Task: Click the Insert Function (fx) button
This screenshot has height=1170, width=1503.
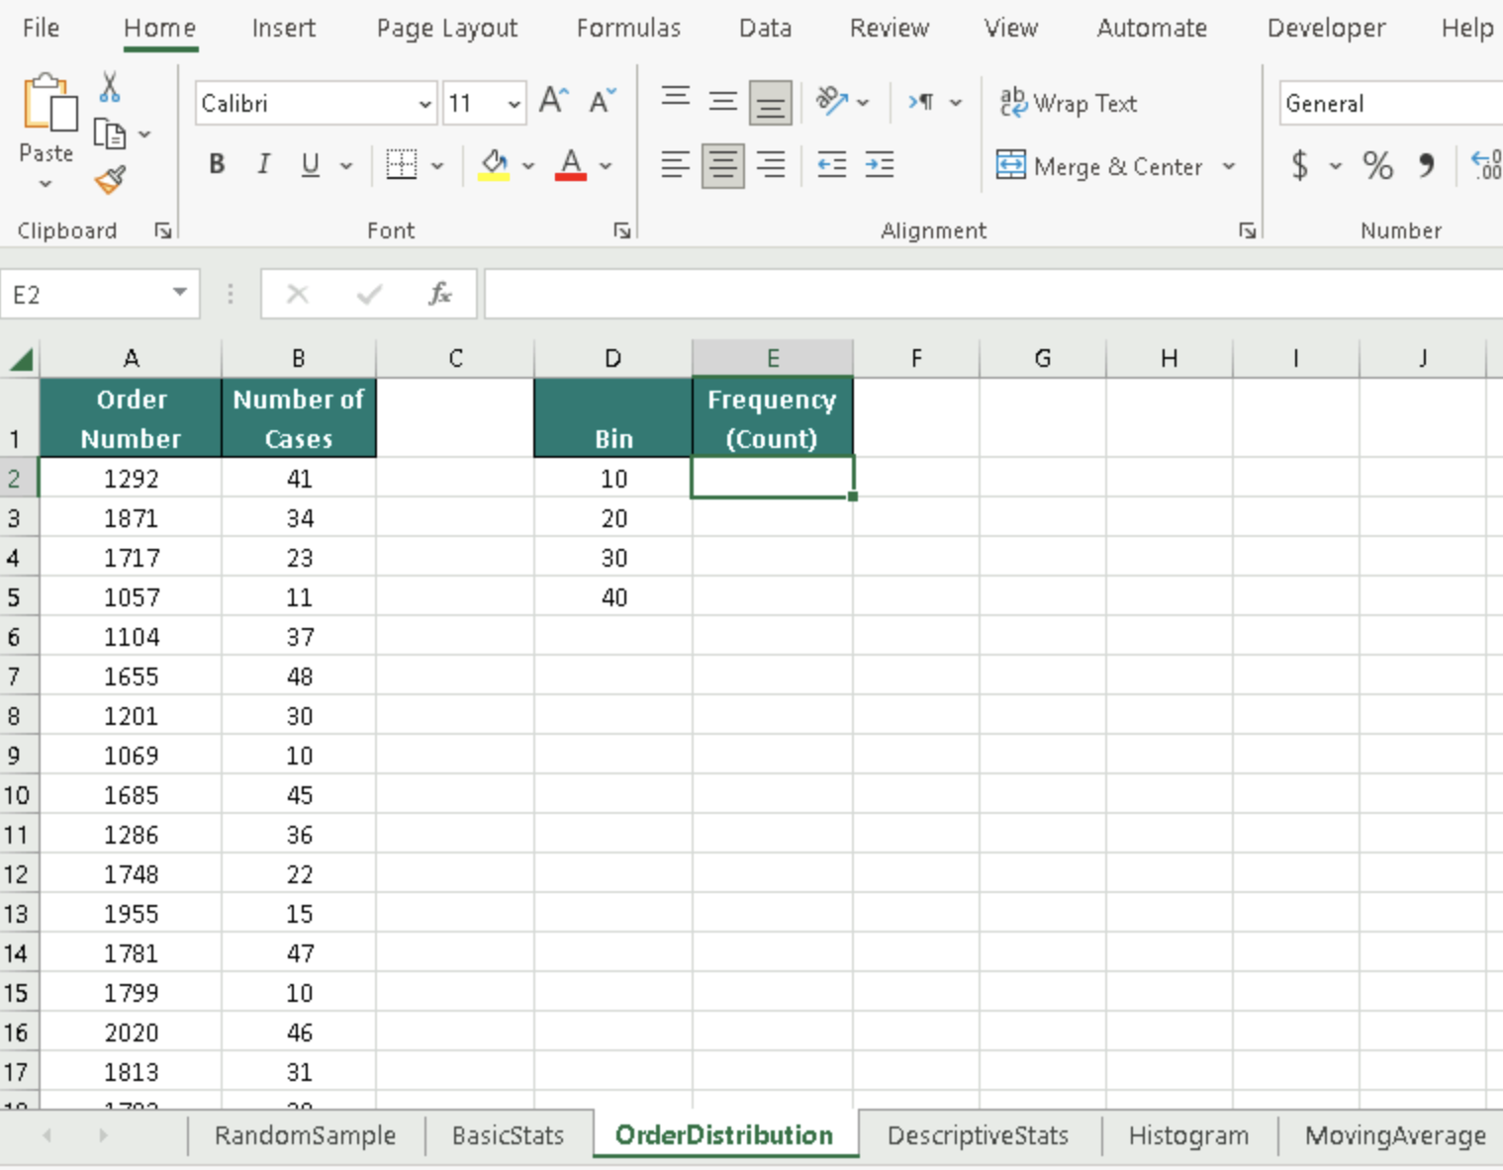Action: [x=440, y=293]
